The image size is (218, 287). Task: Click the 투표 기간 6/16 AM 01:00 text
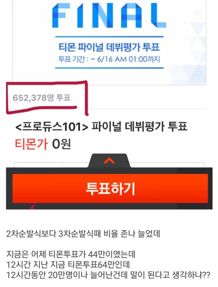coord(109,59)
